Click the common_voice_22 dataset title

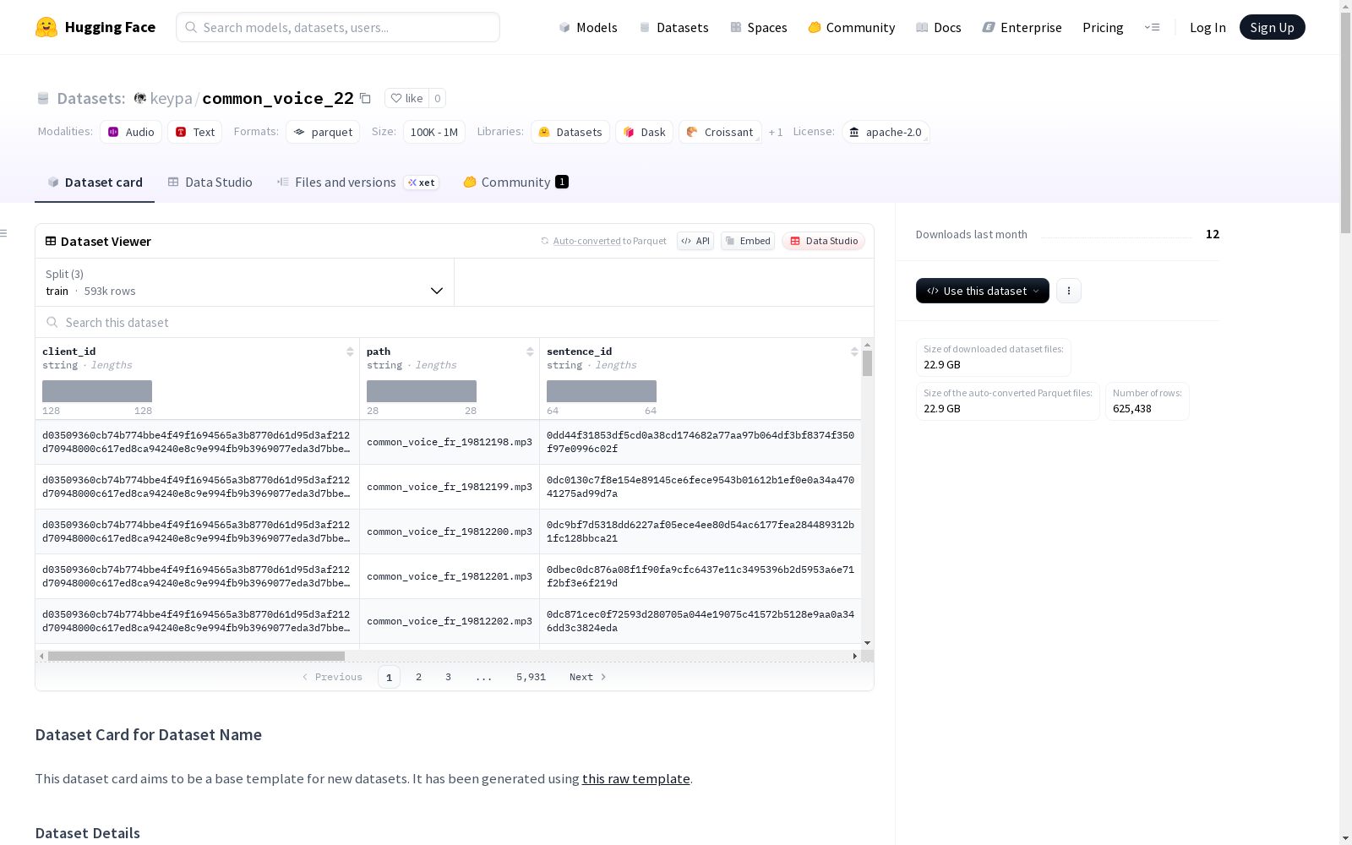pos(278,98)
